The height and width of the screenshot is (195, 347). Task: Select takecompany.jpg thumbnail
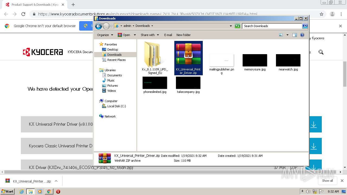point(188,83)
